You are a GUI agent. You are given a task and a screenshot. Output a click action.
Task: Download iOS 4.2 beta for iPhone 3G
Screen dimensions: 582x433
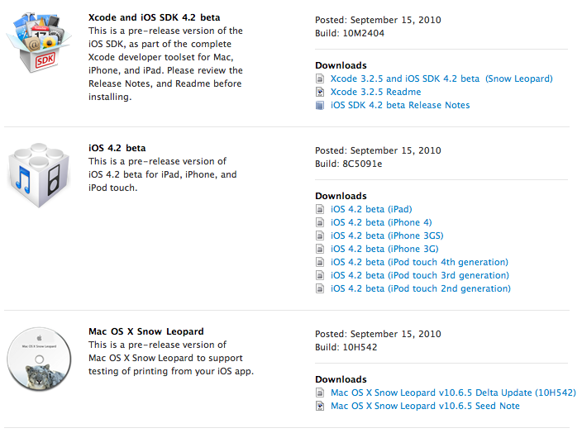point(384,249)
